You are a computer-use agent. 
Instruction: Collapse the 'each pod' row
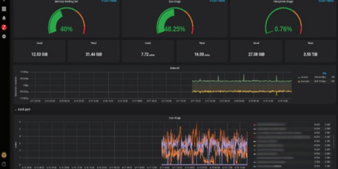(15, 110)
